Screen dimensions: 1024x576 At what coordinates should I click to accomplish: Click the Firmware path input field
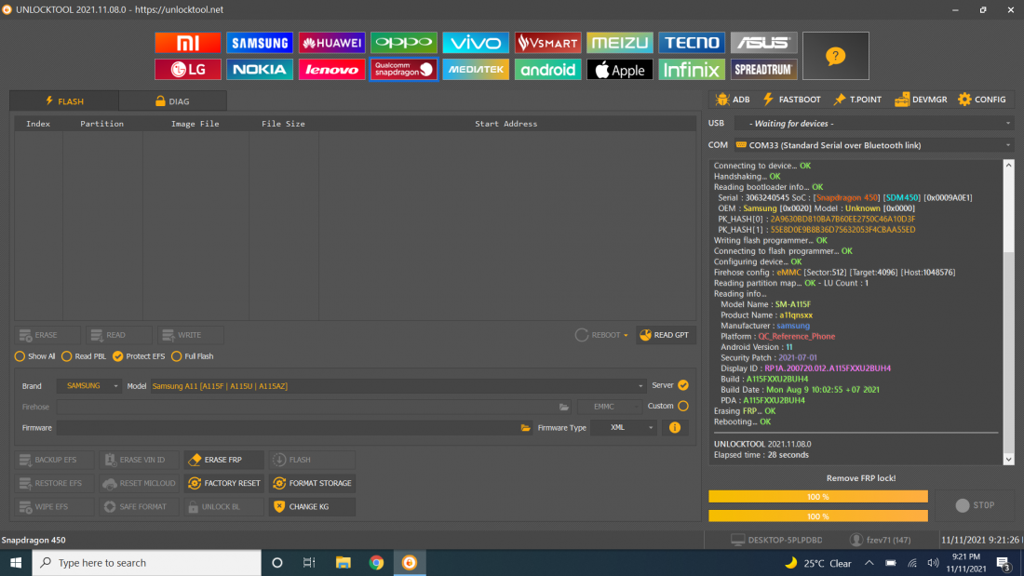[288, 428]
